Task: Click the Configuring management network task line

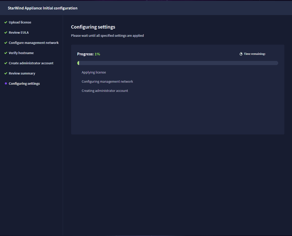Action: pos(107,82)
